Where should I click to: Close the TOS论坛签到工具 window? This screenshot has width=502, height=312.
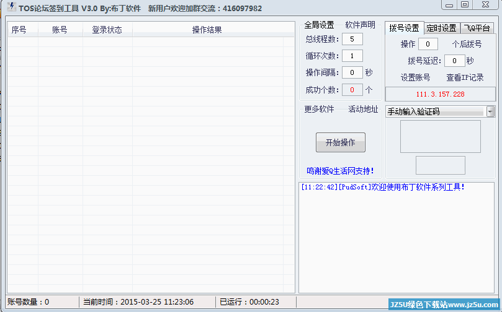tap(486, 5)
